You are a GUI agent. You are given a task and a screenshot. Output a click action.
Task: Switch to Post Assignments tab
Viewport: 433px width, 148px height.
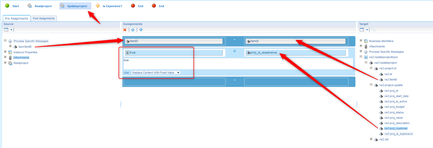(44, 18)
